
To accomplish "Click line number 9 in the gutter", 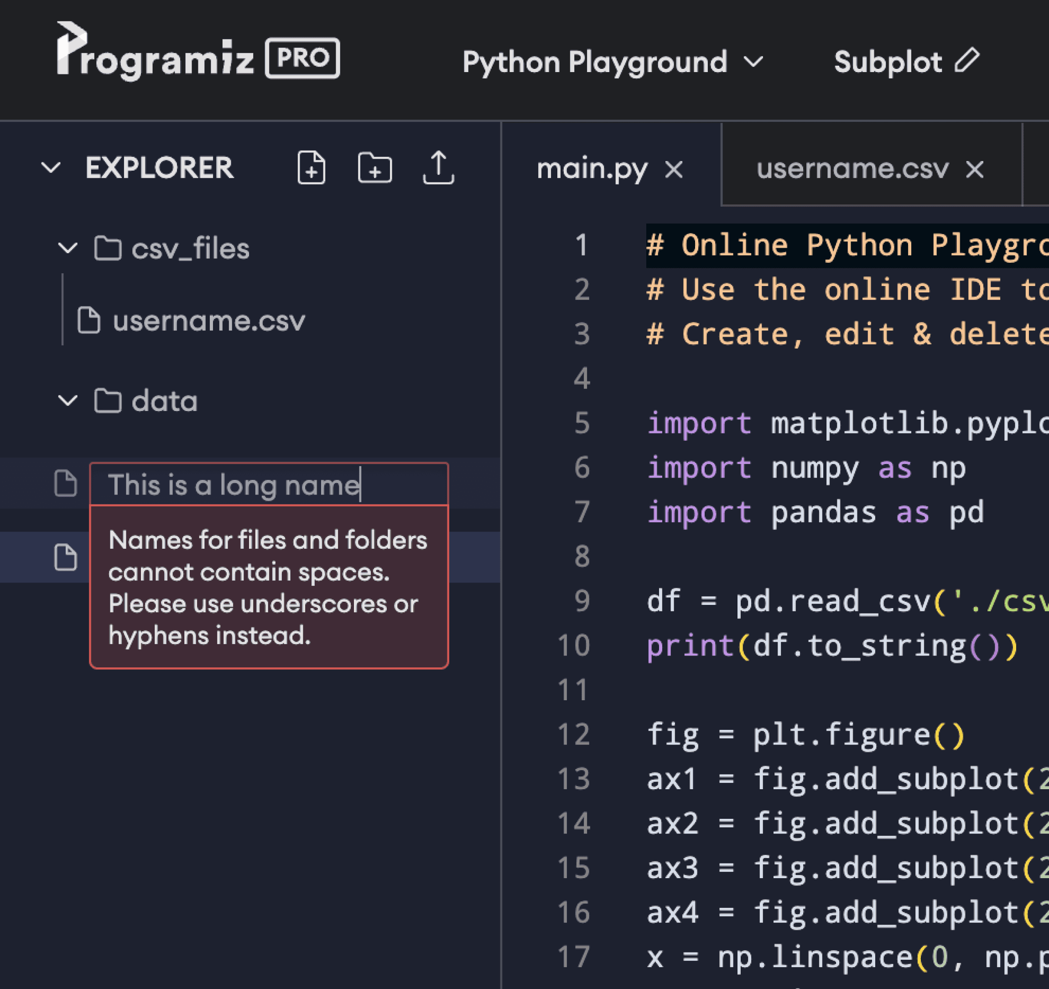I will pos(582,601).
